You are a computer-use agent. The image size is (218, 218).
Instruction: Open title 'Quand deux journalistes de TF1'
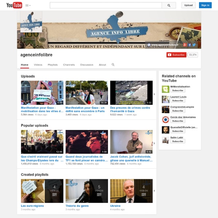86,158
